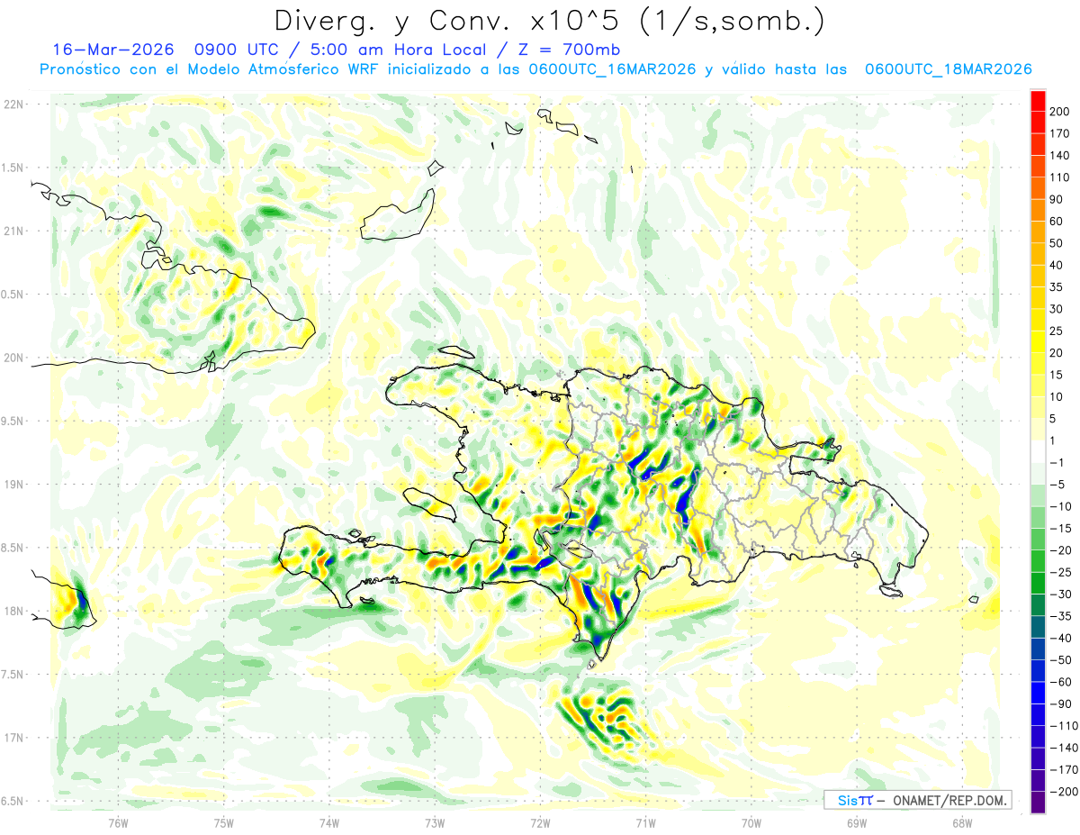1080x835 pixels.
Task: Click the positive '90' color scale label
Action: pos(1057,199)
